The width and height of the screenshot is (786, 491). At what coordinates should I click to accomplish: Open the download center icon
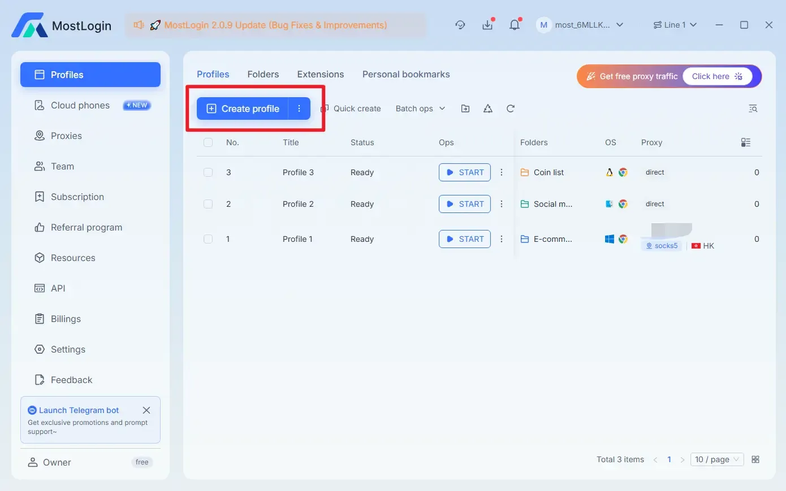click(x=487, y=24)
